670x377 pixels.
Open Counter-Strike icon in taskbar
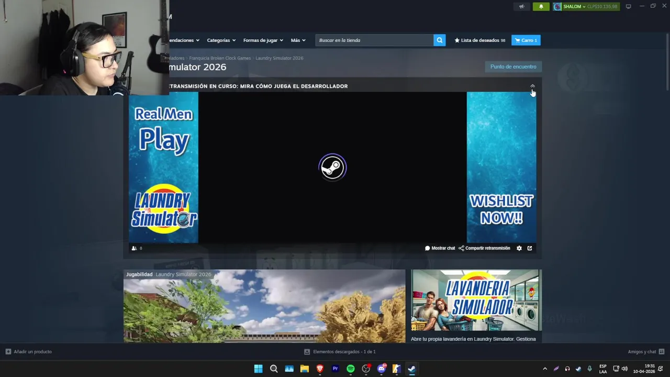click(x=397, y=369)
